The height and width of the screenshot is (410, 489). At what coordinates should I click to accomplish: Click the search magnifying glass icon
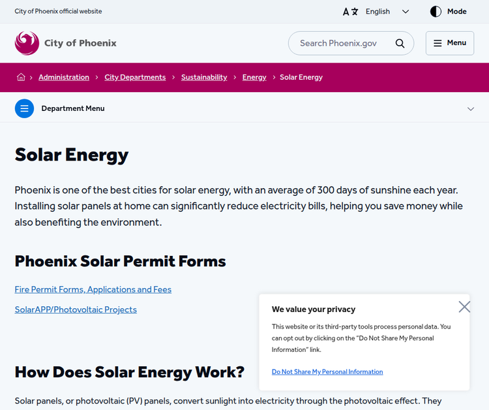(x=400, y=43)
